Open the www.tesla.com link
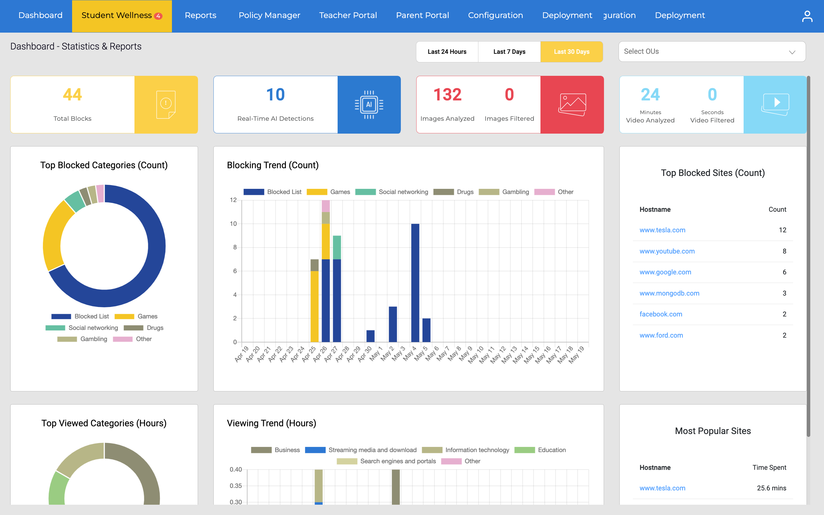The width and height of the screenshot is (824, 515). coord(662,230)
